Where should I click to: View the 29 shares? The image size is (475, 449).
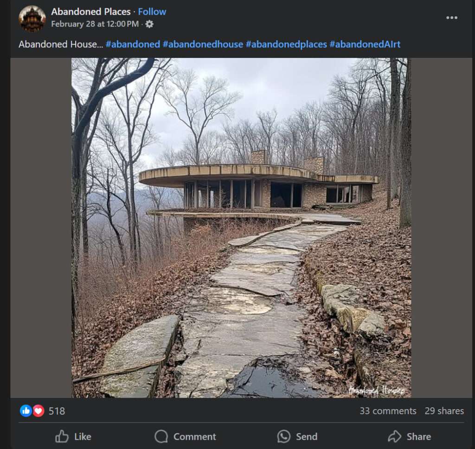(x=444, y=411)
